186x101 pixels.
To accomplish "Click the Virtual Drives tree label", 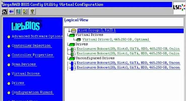I will 89,35.
